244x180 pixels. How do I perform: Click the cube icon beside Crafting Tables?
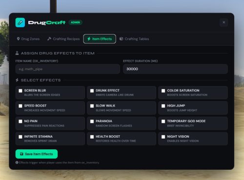pos(121,39)
